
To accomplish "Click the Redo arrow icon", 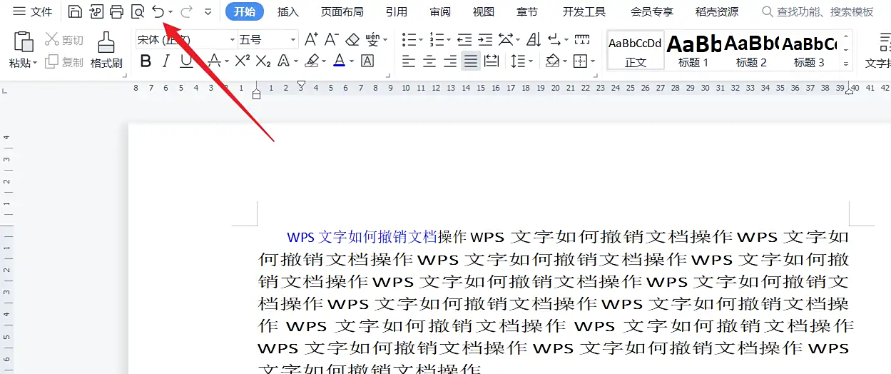I will [186, 11].
